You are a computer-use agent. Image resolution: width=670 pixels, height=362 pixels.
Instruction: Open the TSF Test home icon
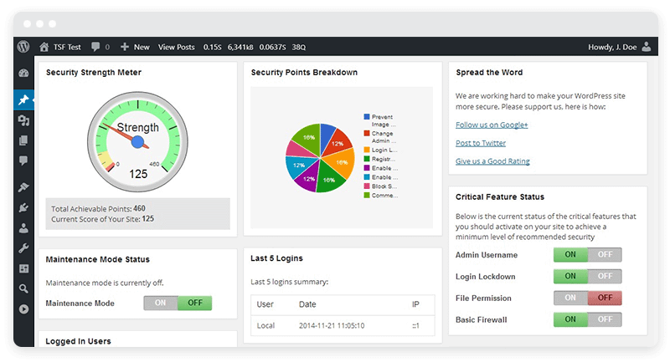[x=44, y=47]
